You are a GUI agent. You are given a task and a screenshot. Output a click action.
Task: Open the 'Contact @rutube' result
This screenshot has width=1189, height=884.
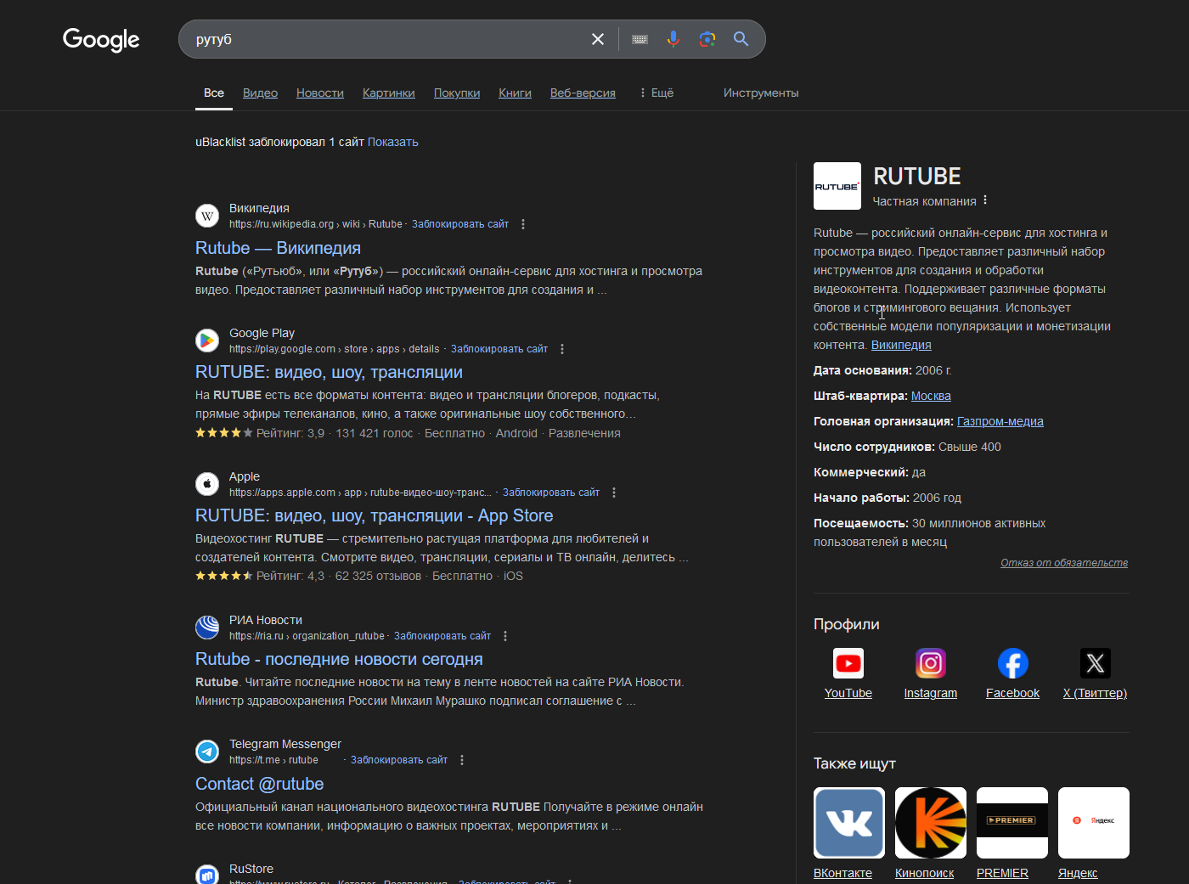[259, 784]
